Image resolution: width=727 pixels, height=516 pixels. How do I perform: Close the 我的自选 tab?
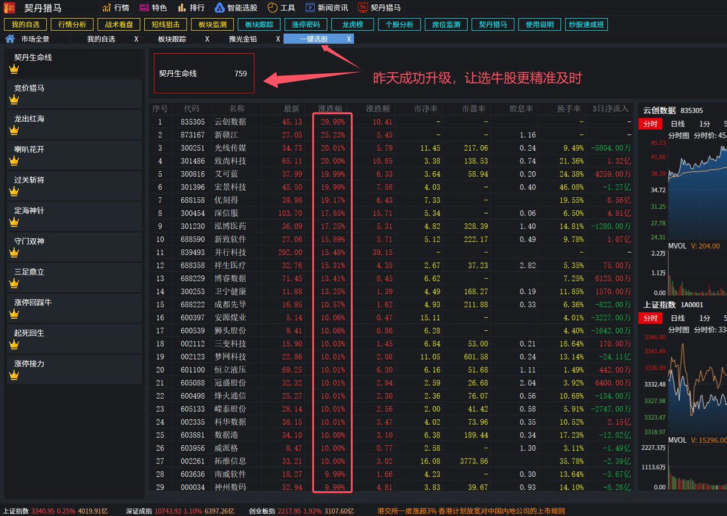click(x=136, y=39)
